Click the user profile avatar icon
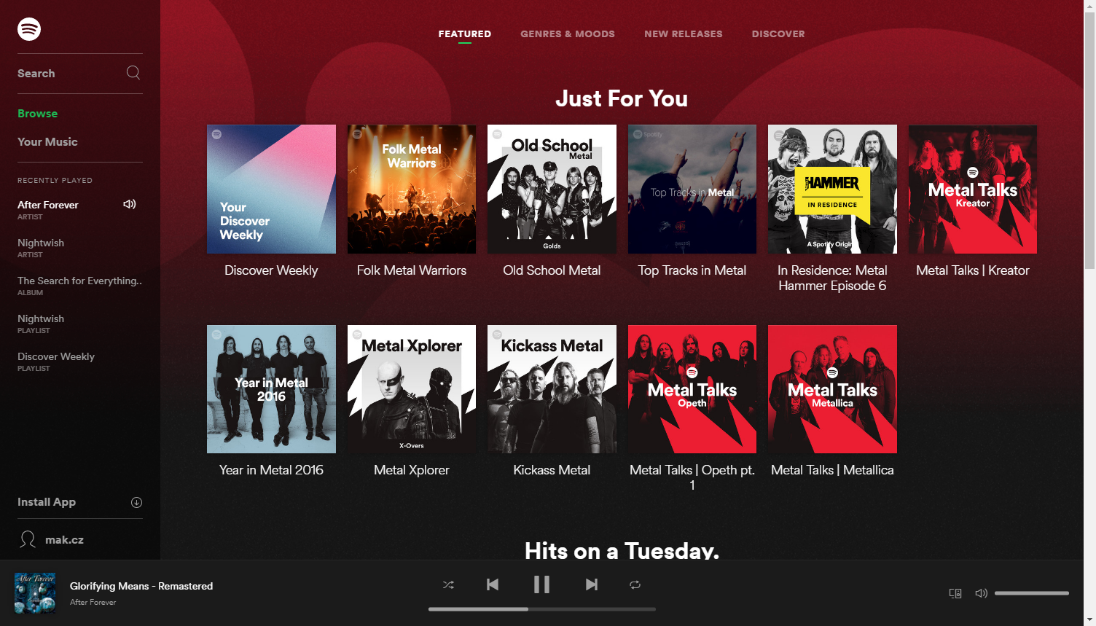Image resolution: width=1096 pixels, height=626 pixels. pos(28,539)
